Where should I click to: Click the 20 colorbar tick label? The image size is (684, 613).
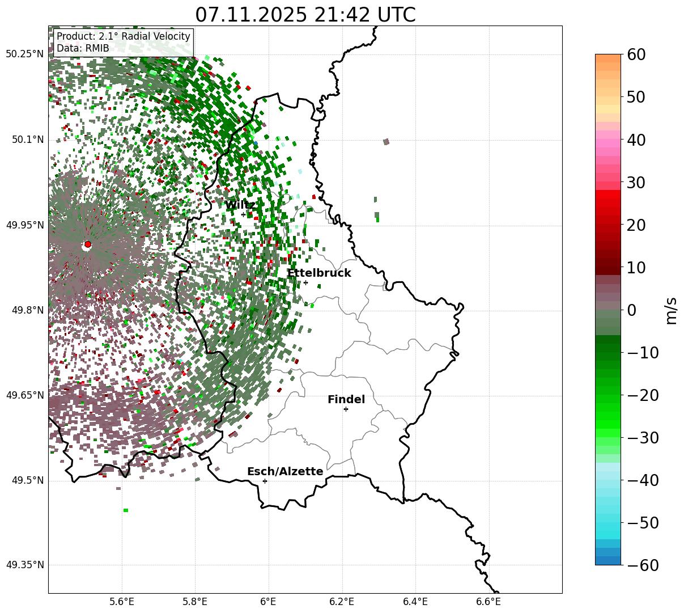pos(638,225)
